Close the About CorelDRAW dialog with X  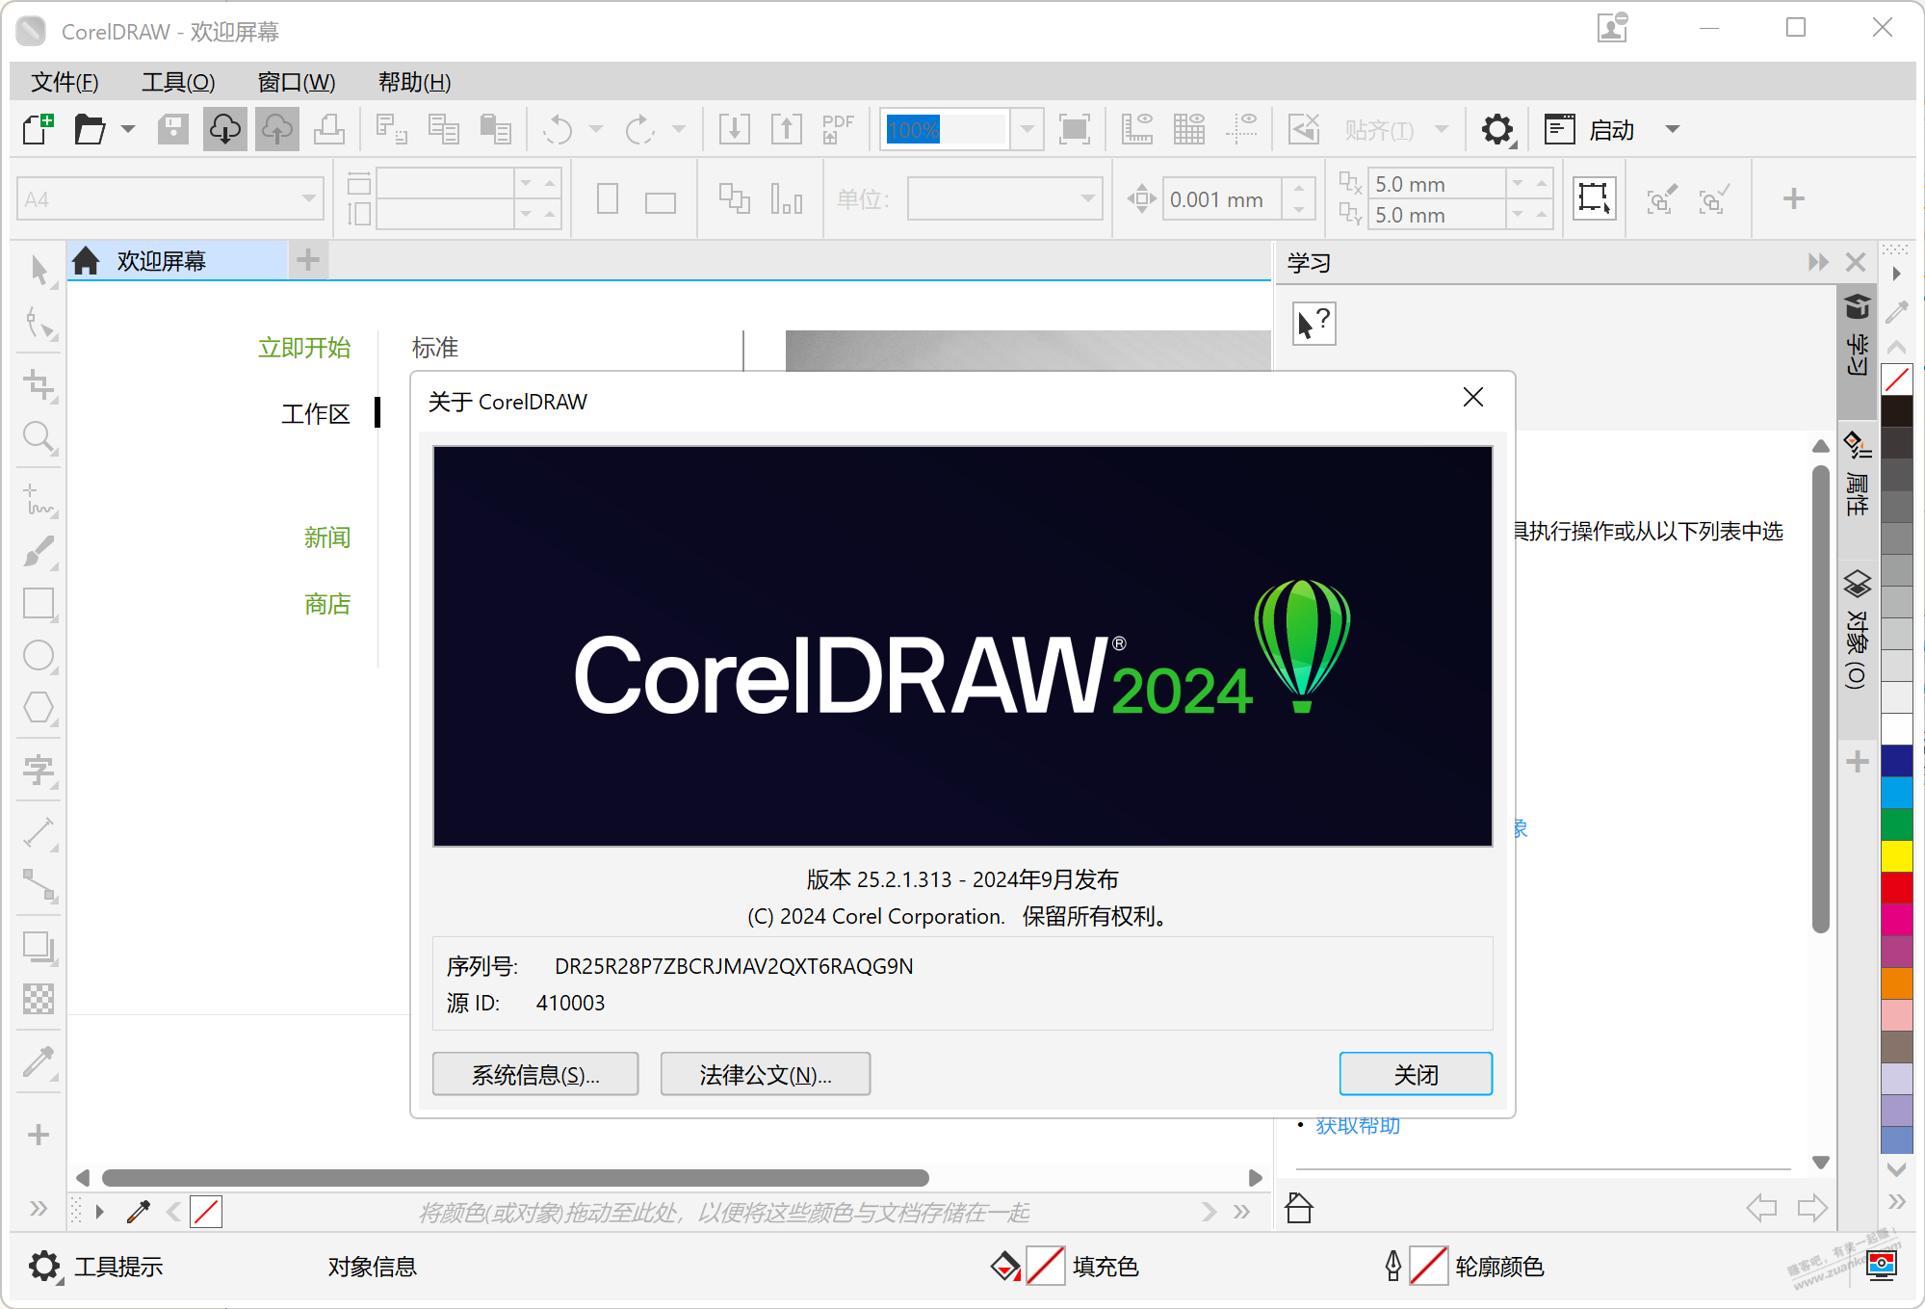click(1472, 398)
